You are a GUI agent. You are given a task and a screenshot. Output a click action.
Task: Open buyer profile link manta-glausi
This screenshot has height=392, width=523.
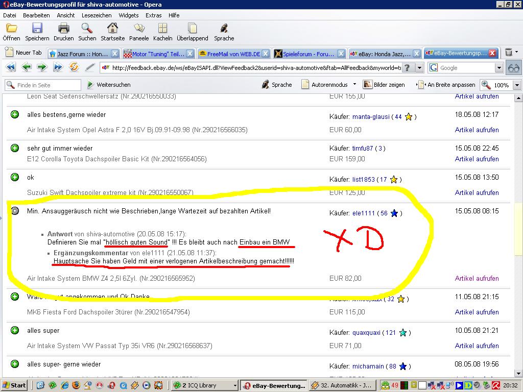click(x=370, y=117)
